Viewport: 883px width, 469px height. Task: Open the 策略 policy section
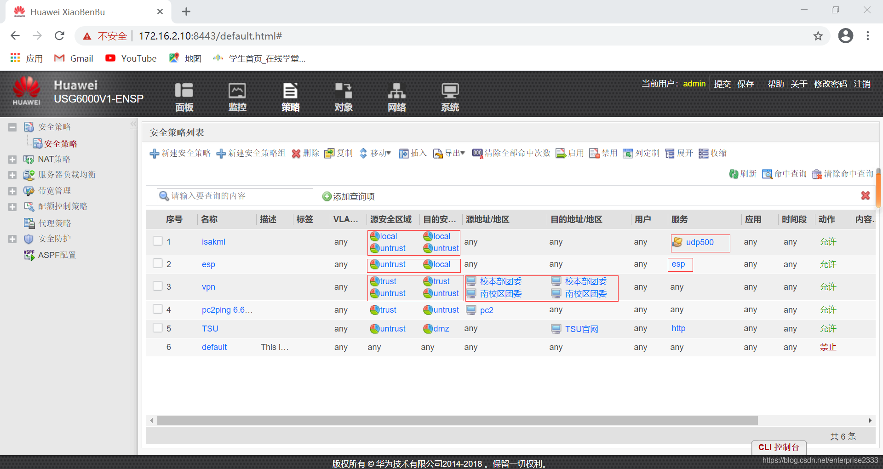coord(290,97)
